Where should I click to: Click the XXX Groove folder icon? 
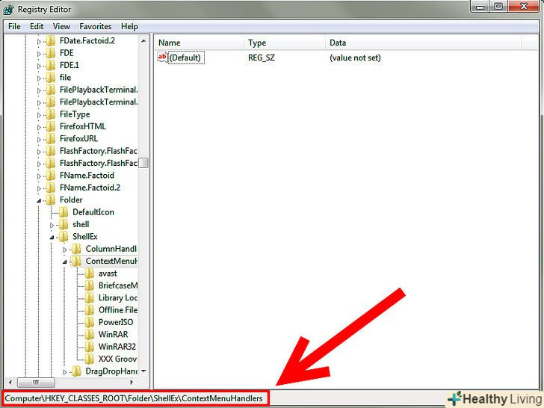point(90,359)
